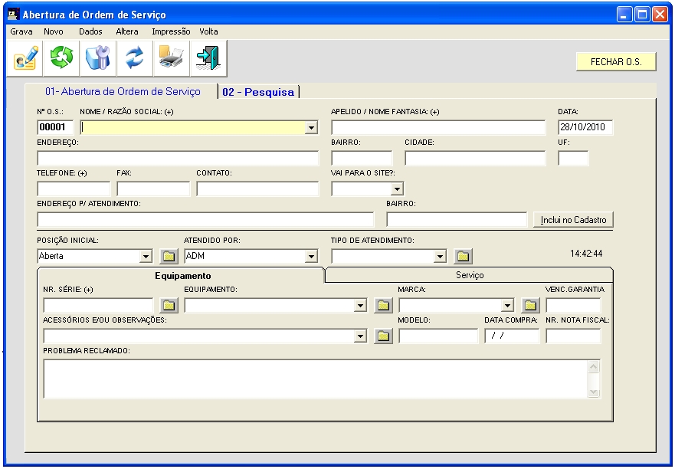Open the Dados wrench toolbar icon

point(97,58)
